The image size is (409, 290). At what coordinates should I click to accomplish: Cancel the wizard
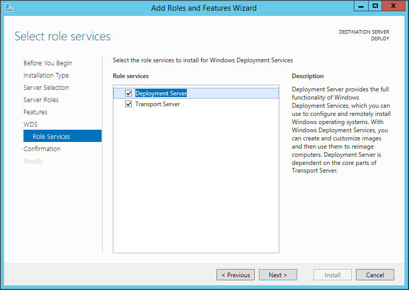point(375,275)
